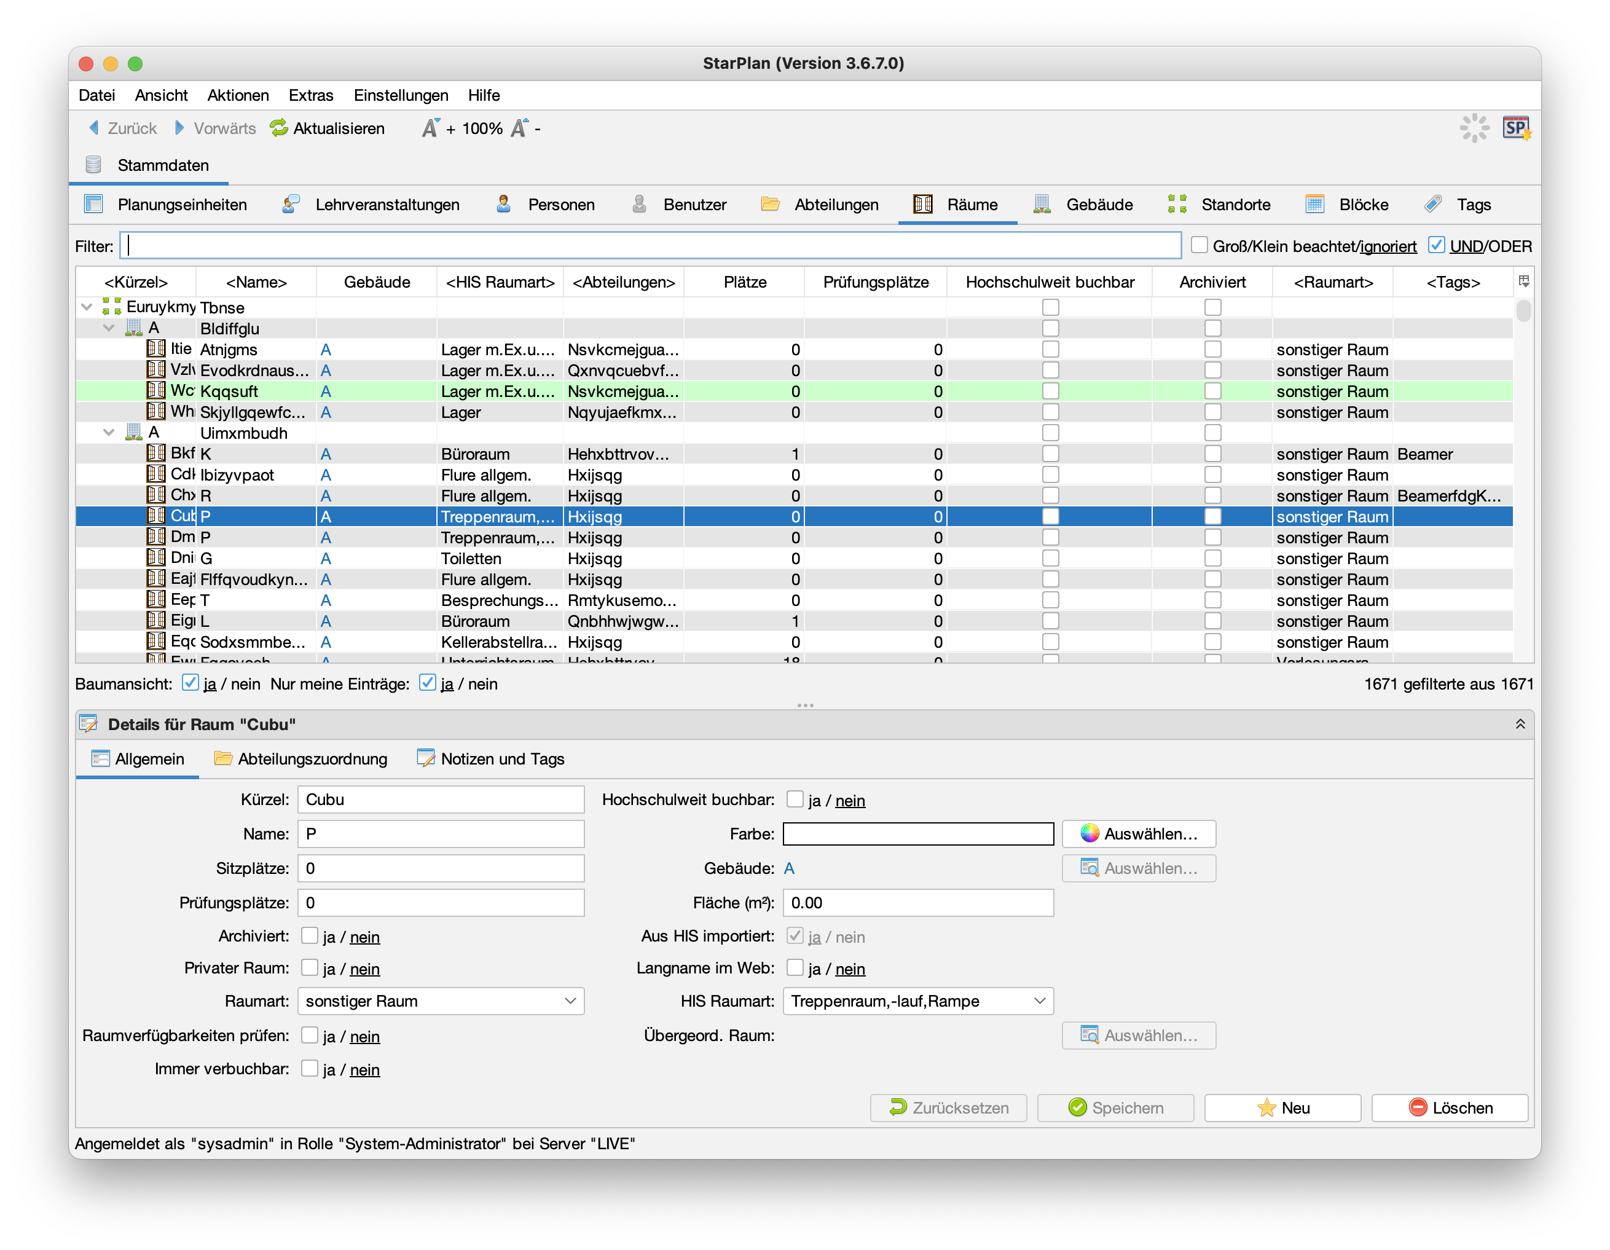This screenshot has width=1610, height=1250.
Task: Open the table column configuration icon
Action: pyautogui.click(x=1524, y=281)
